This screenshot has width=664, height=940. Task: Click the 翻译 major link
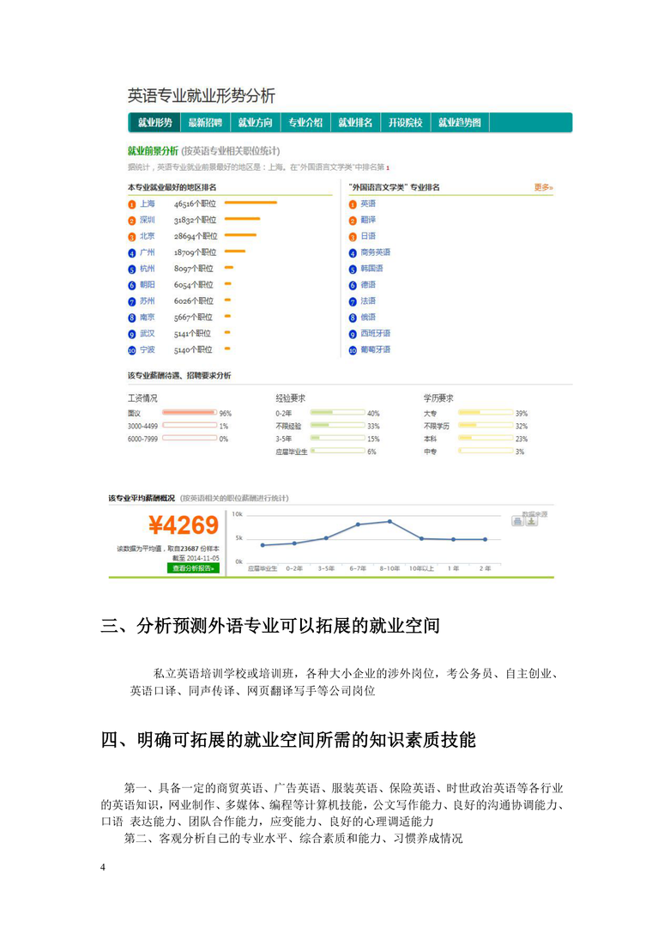(x=369, y=220)
